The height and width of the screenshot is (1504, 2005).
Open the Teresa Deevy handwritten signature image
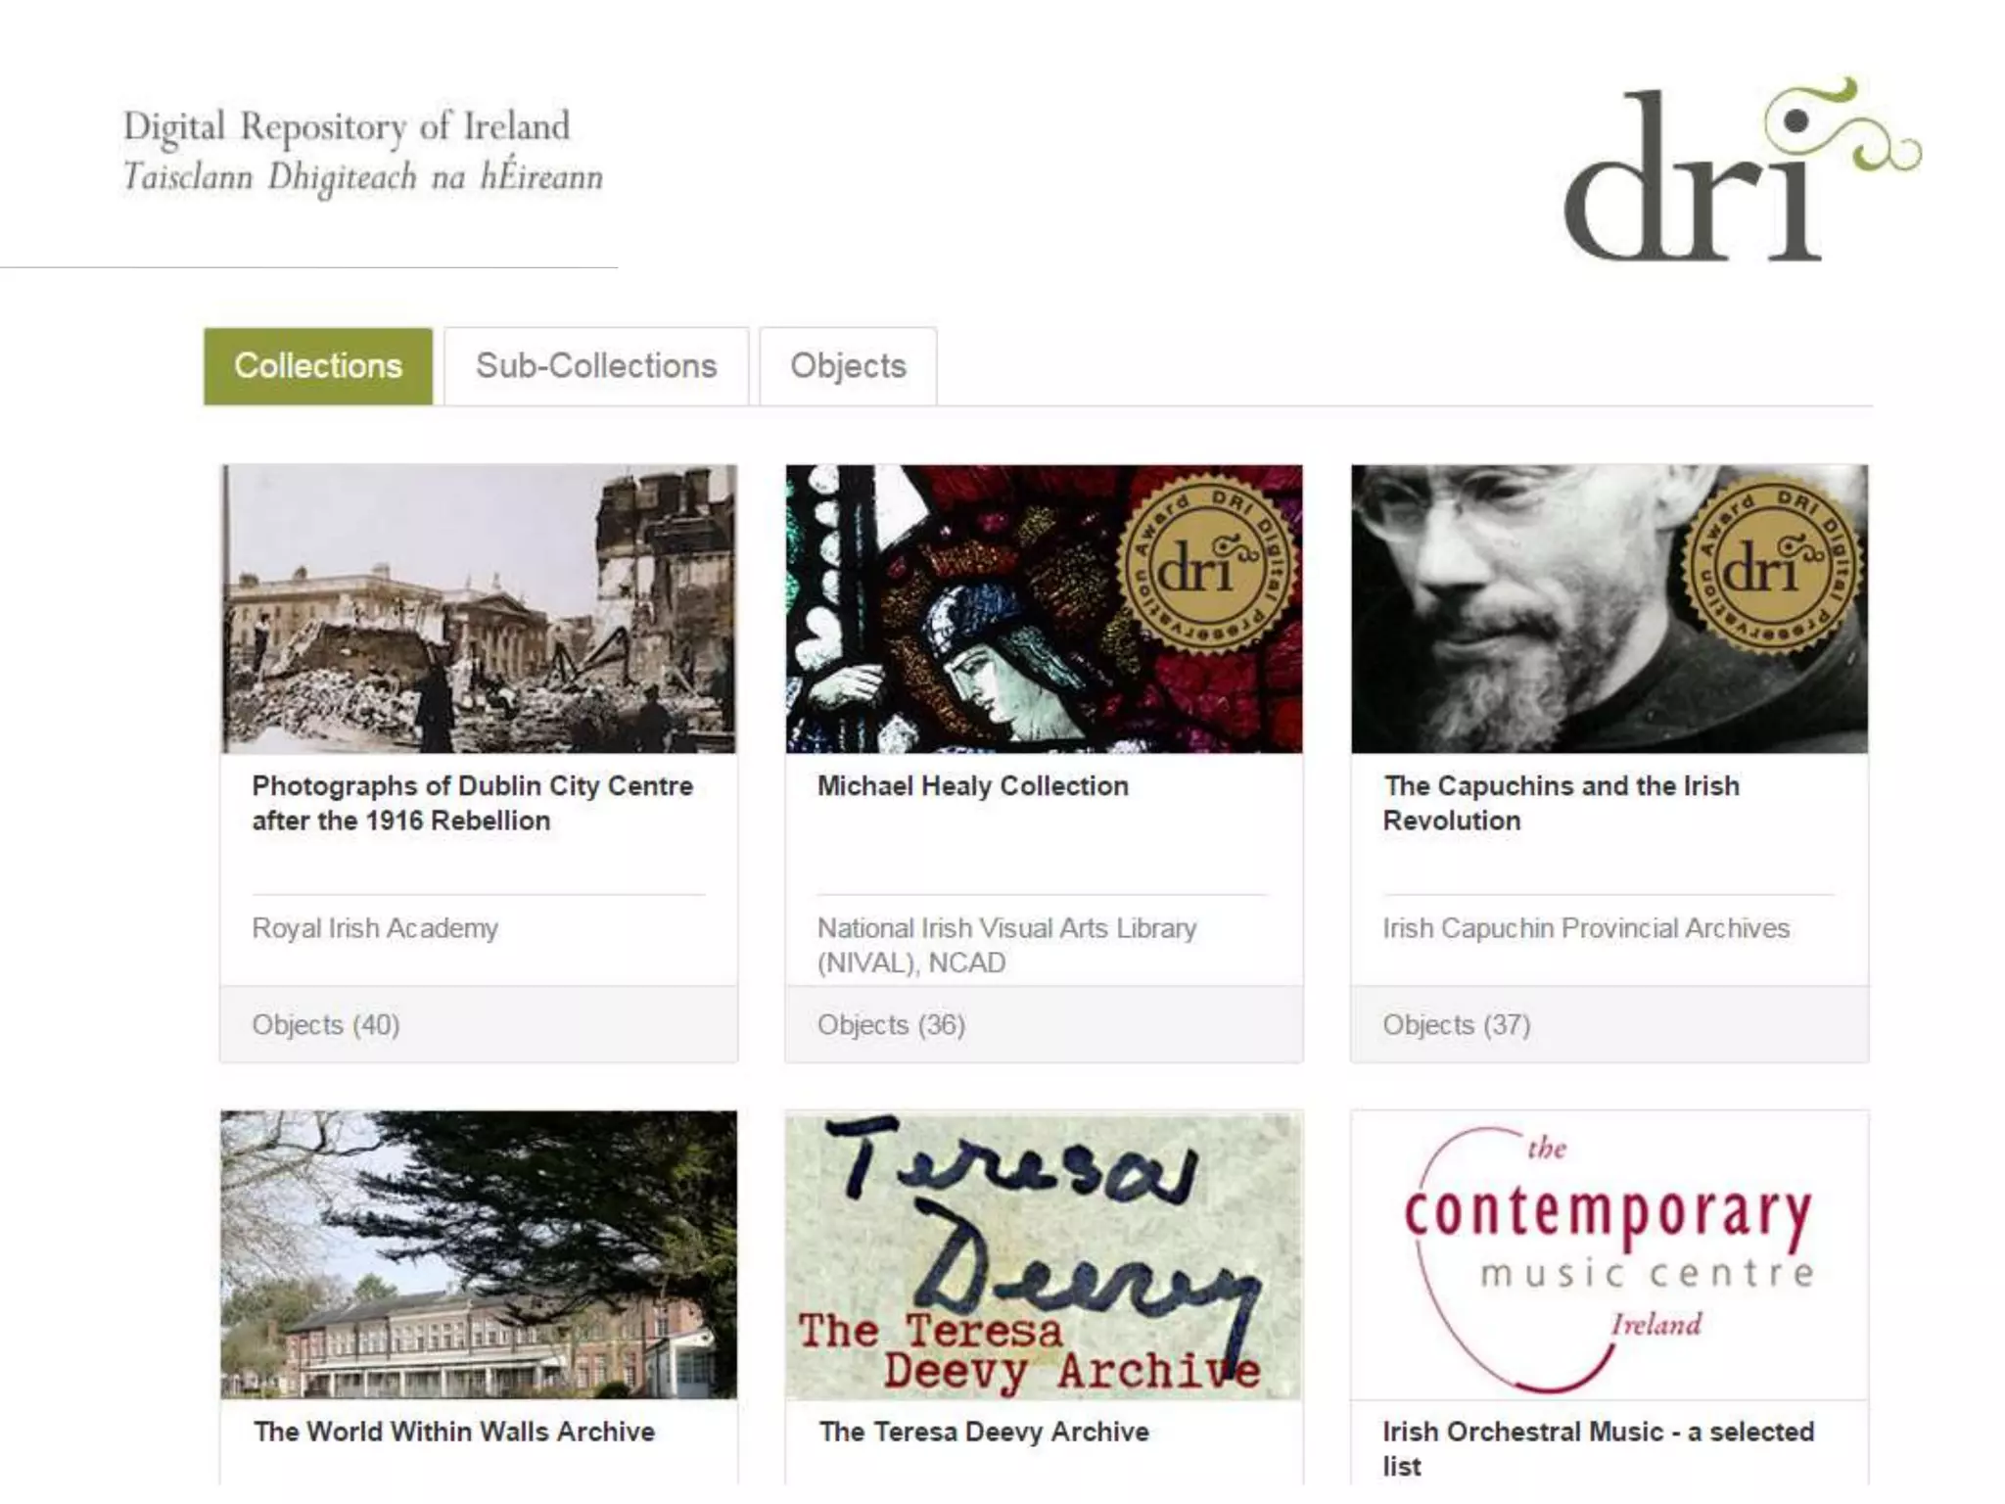point(1044,1255)
